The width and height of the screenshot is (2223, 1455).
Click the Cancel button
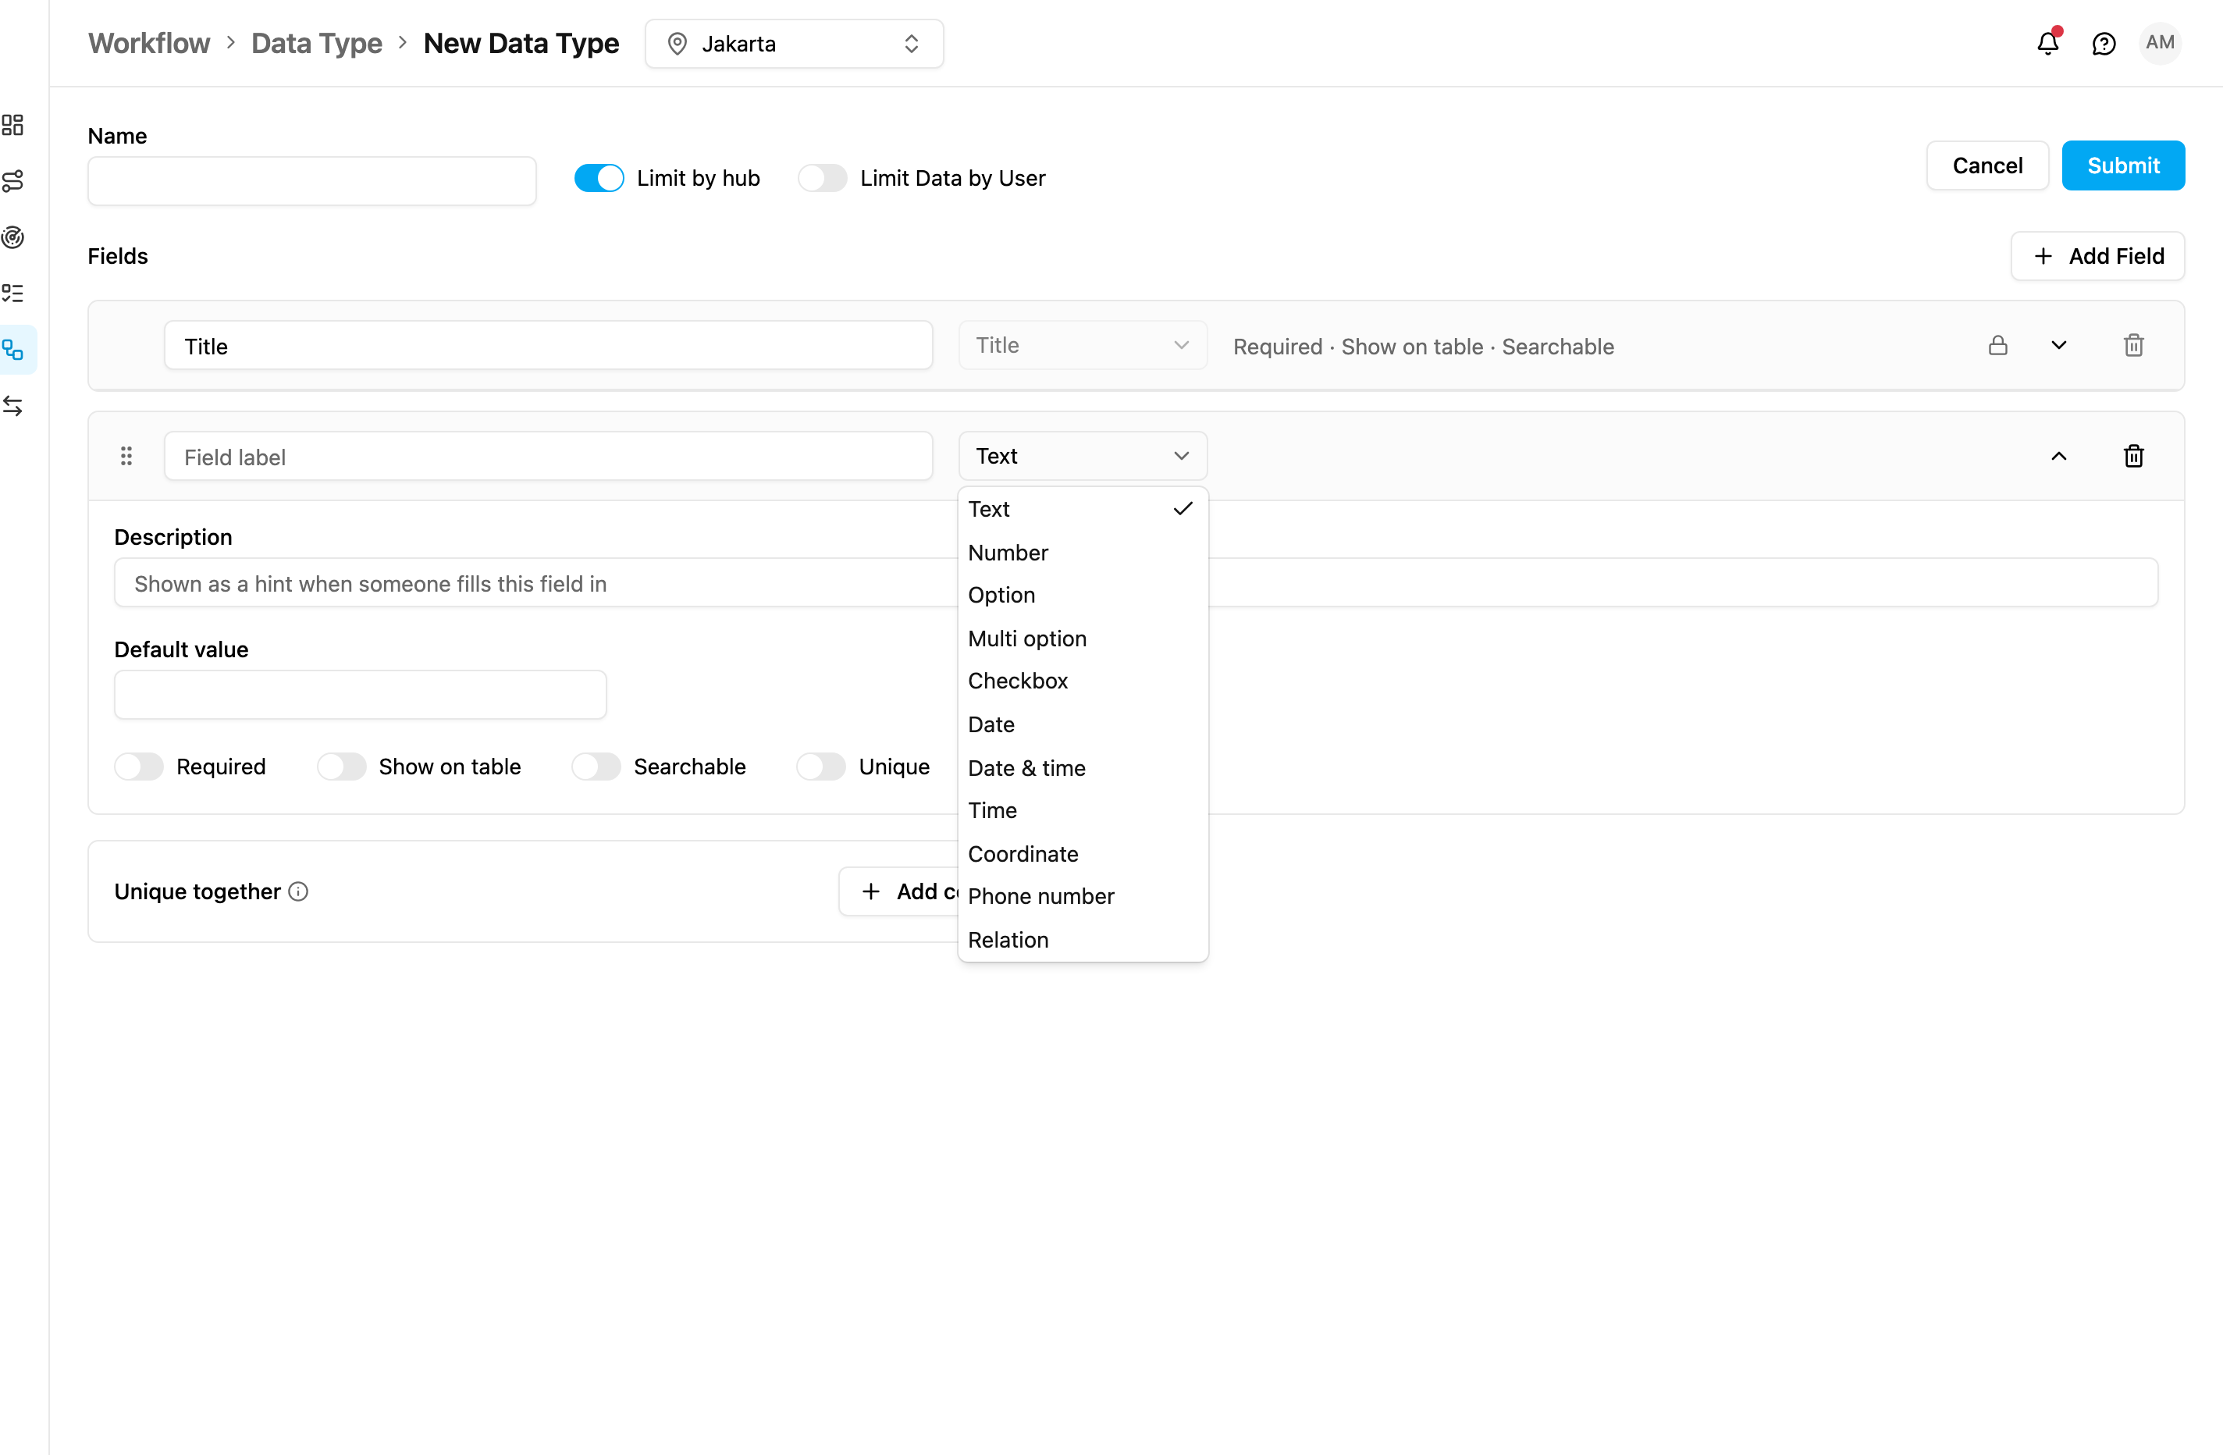[x=1986, y=165]
